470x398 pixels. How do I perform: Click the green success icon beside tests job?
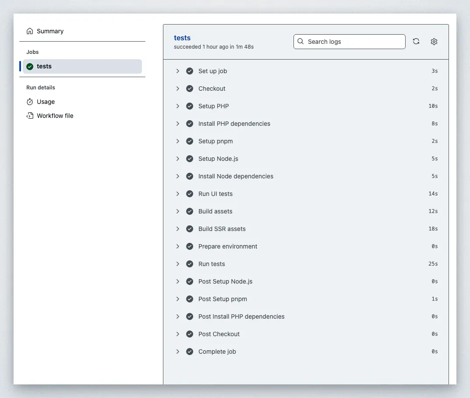30,67
